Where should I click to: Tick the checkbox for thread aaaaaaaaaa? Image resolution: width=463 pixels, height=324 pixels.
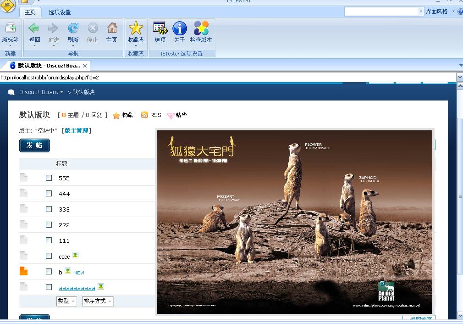click(49, 287)
